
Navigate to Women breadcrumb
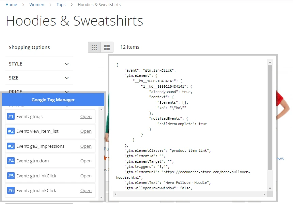(37, 5)
